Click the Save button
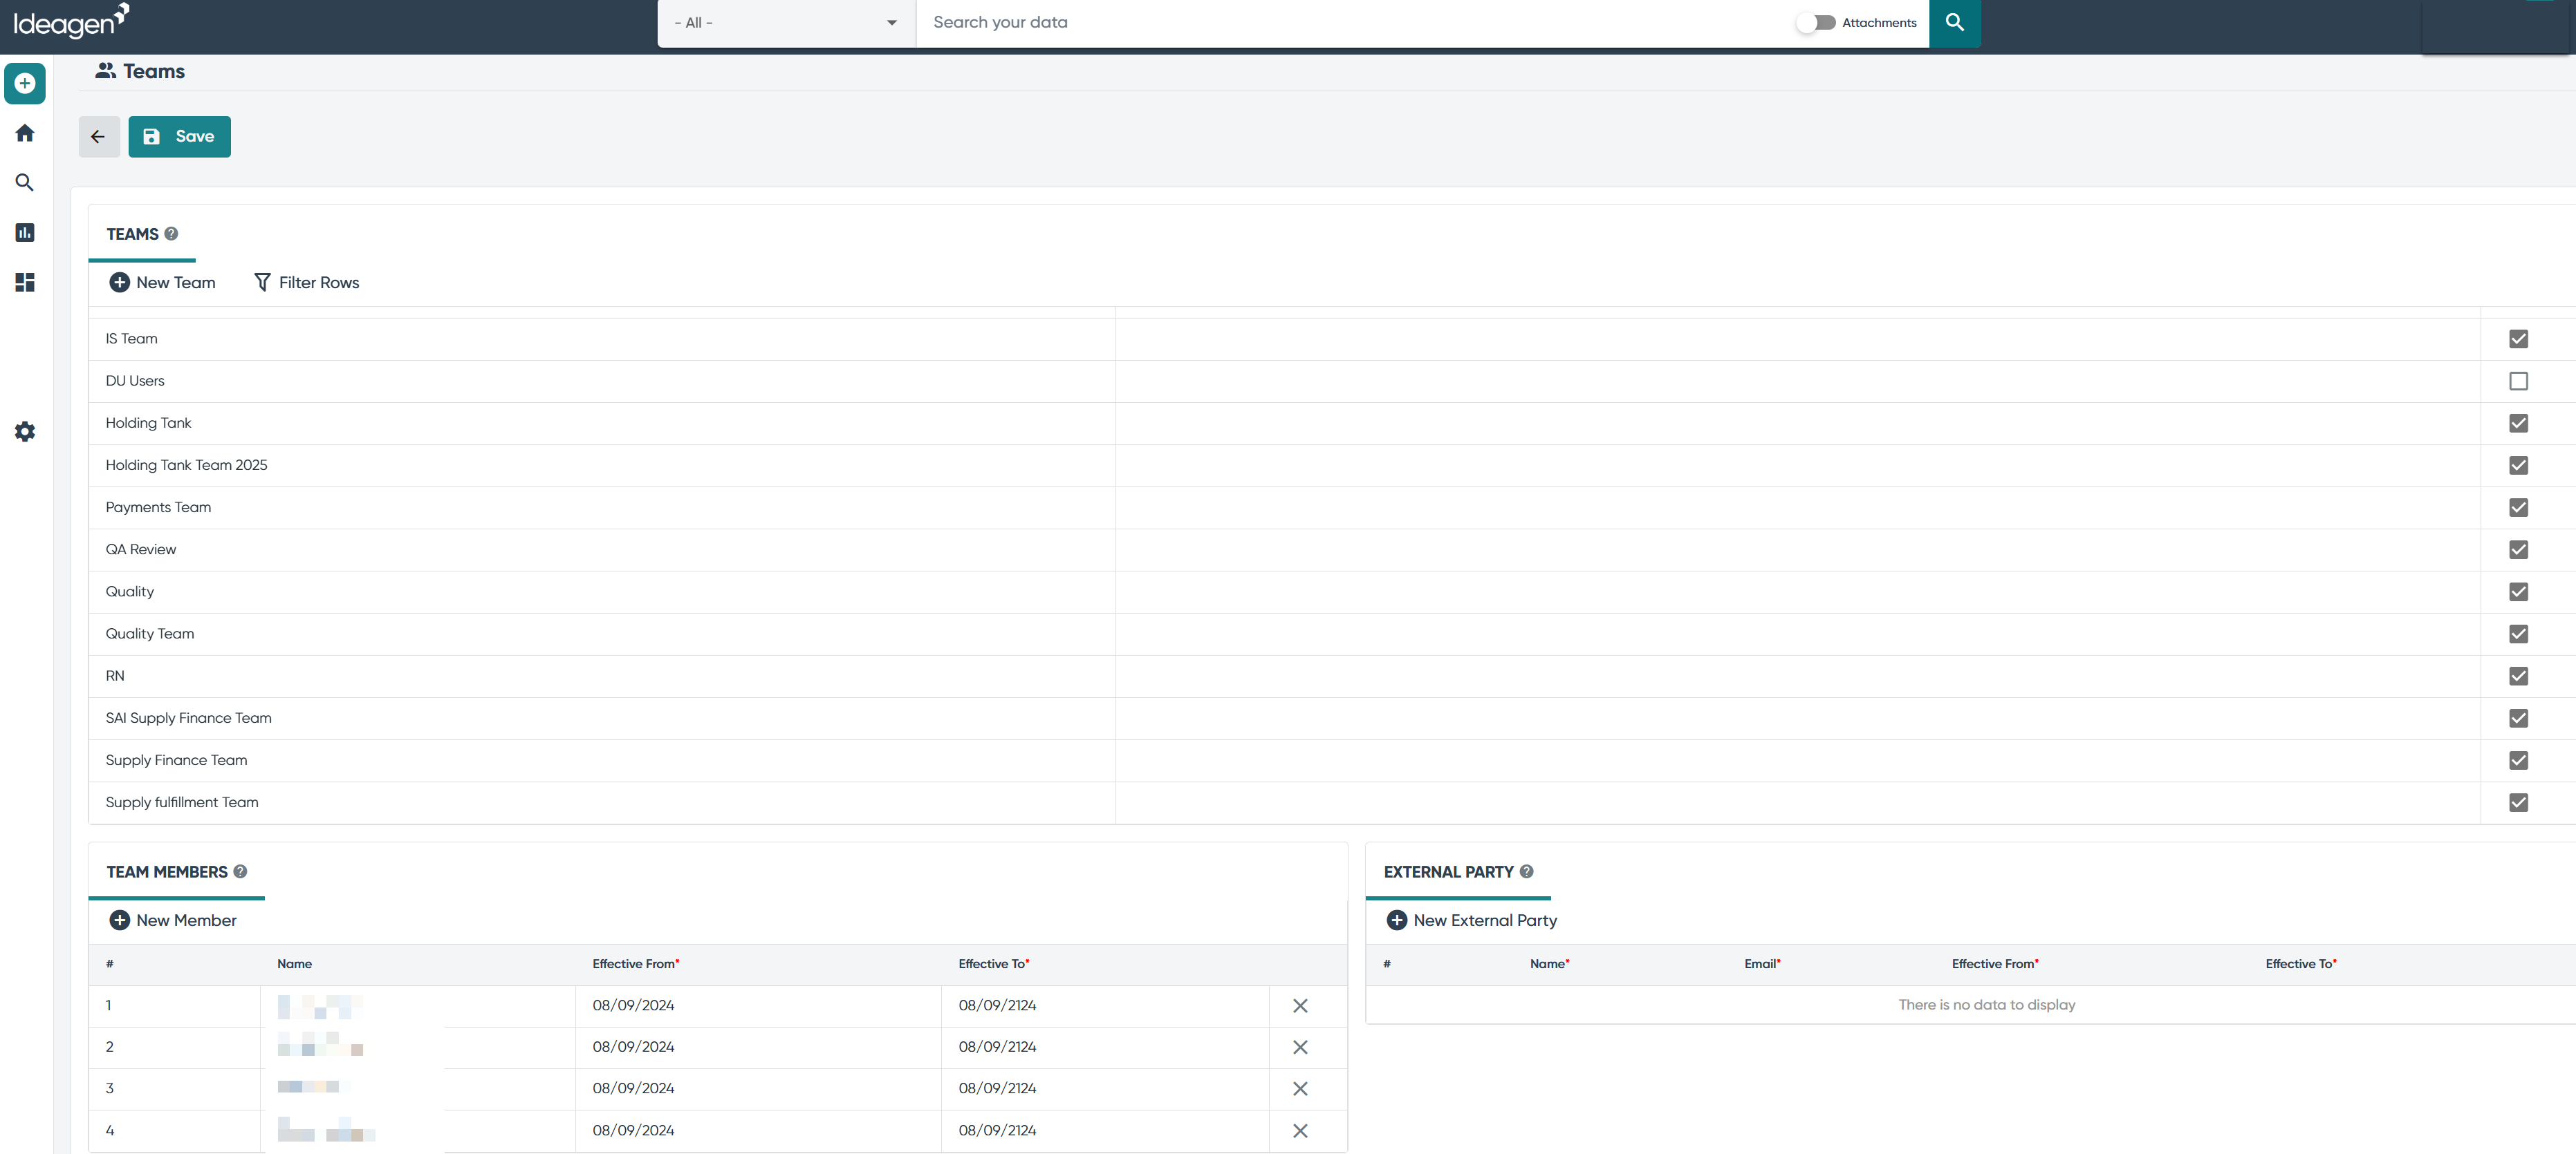This screenshot has width=2576, height=1154. pyautogui.click(x=179, y=137)
